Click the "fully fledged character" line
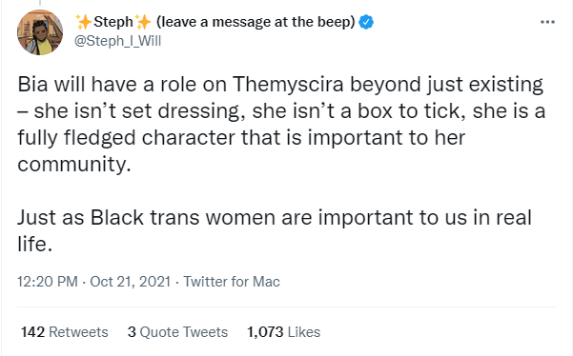This screenshot has width=573, height=356. tap(241, 138)
